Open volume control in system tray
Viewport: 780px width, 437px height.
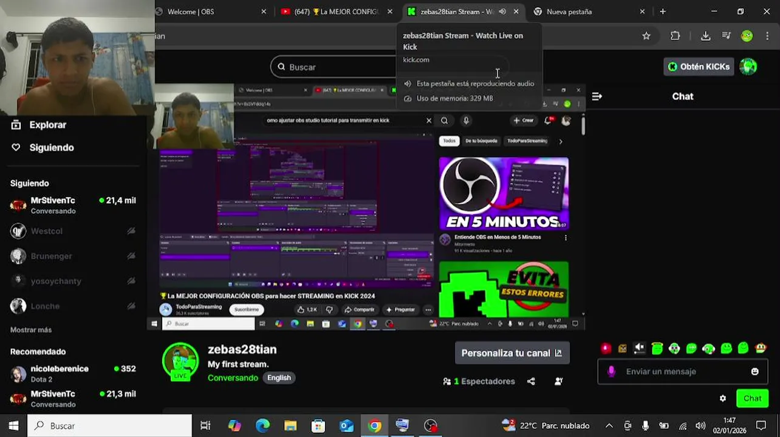pos(700,425)
